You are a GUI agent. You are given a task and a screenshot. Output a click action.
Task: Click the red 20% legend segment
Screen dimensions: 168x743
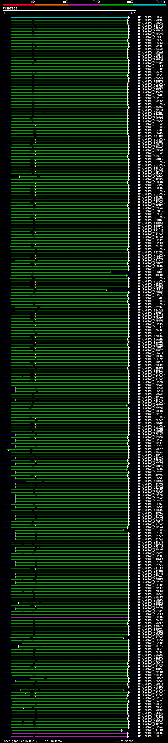(19, 5)
